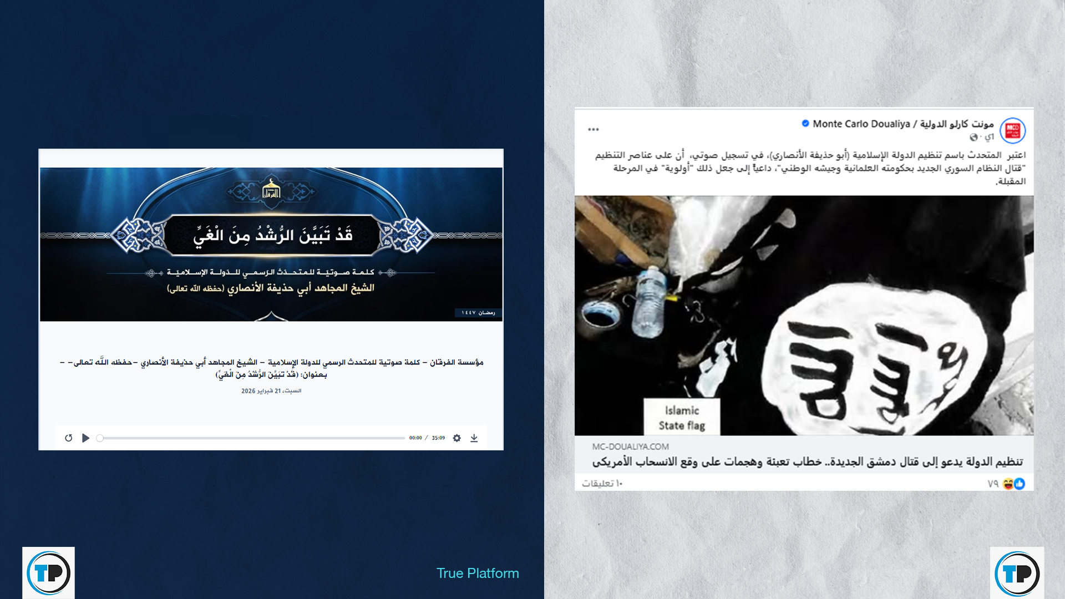Open the 79 reactions count
The width and height of the screenshot is (1065, 599).
(993, 484)
